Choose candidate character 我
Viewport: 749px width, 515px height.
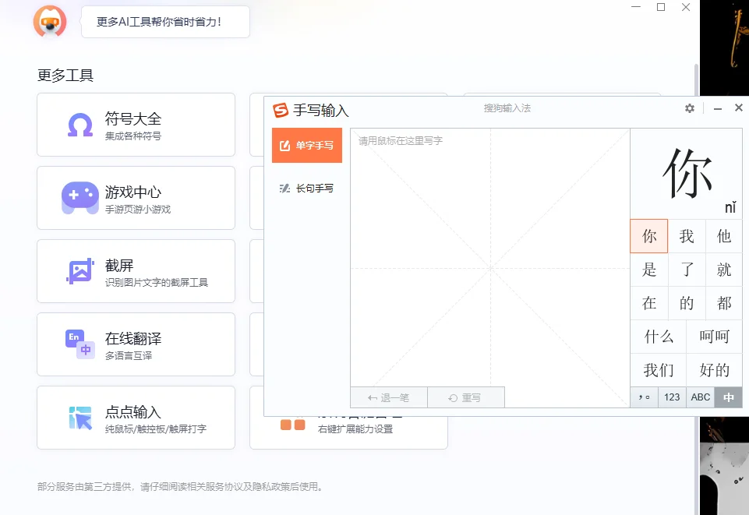(687, 237)
